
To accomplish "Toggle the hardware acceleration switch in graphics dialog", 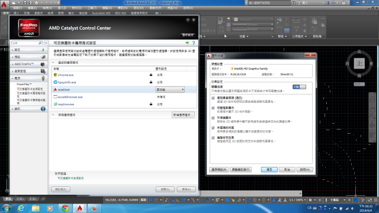I will click(299, 87).
